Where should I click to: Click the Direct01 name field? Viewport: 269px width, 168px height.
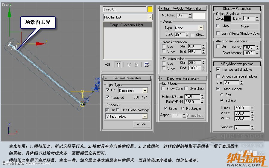[124, 9]
